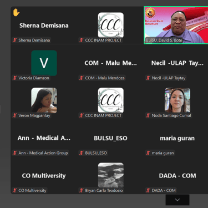Click the large 'DADA - COM' heading text
Viewport: 208px width, 208px height.
coord(177,176)
